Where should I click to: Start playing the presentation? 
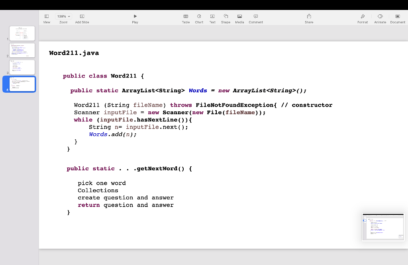point(135,16)
